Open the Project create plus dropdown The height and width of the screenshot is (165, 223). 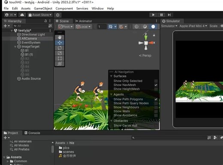coord(7,138)
